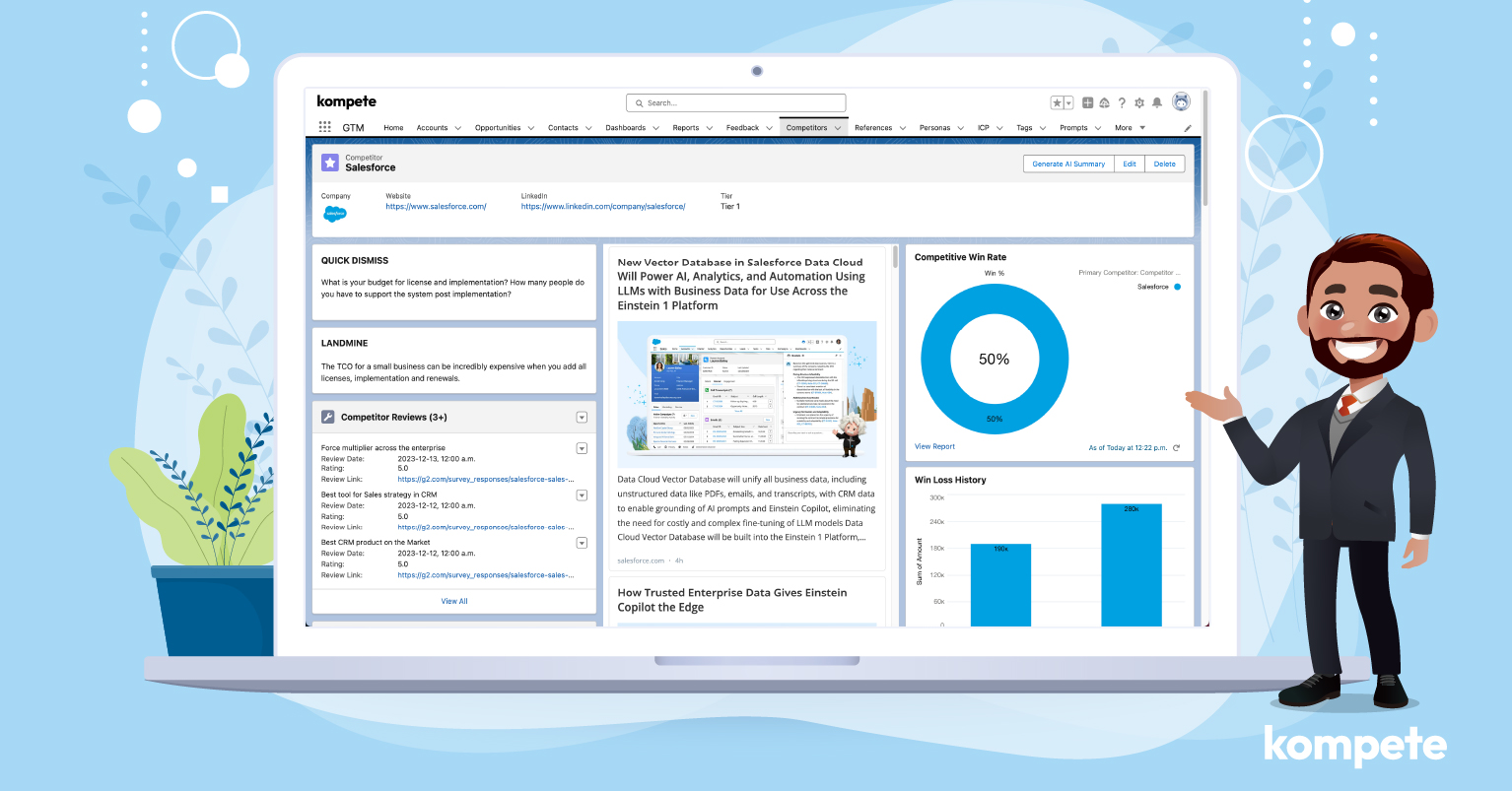
Task: Open the App Launcher grid icon
Action: (325, 127)
